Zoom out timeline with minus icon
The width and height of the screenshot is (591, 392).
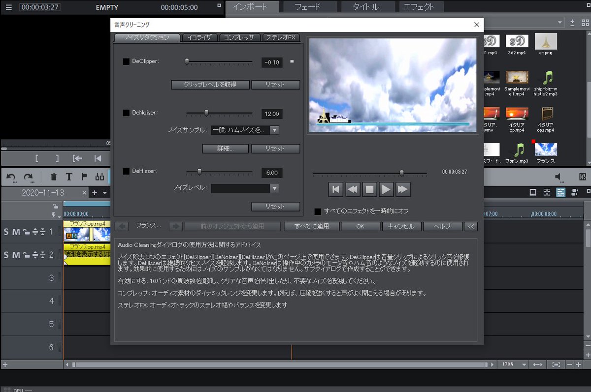tap(570, 364)
